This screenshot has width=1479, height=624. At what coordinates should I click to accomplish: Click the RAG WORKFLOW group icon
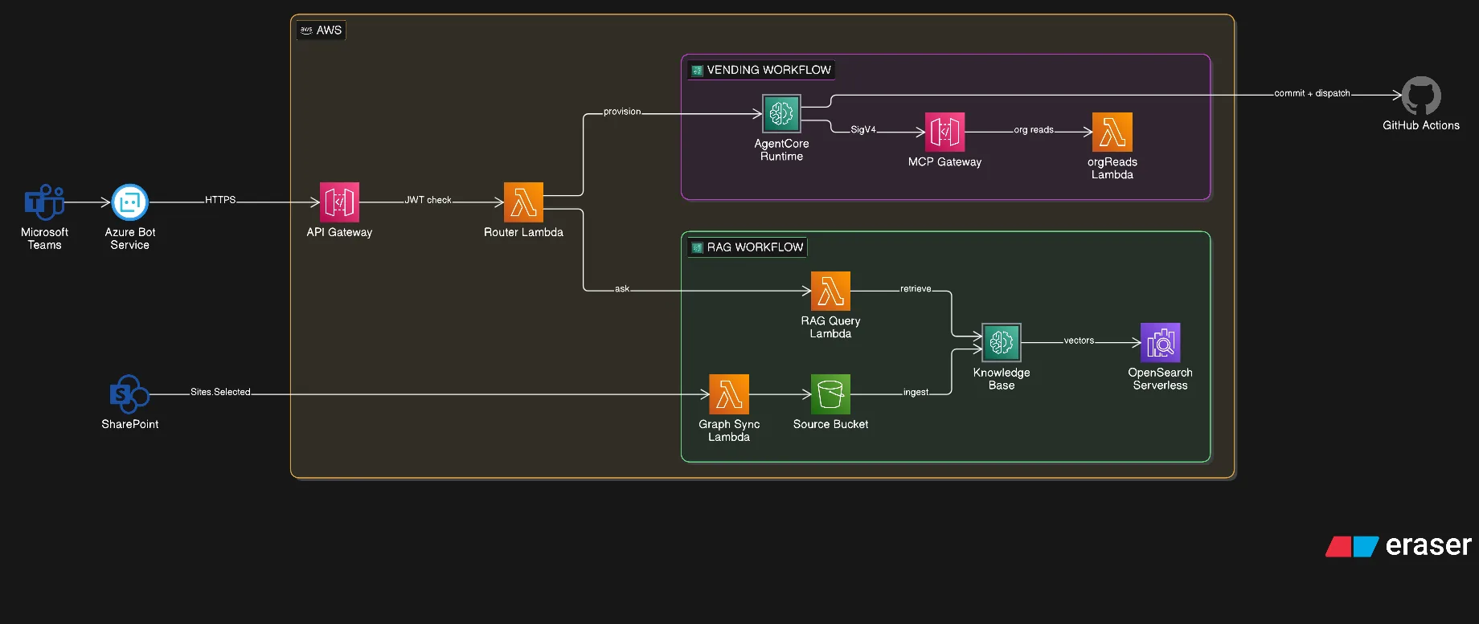[x=698, y=247]
